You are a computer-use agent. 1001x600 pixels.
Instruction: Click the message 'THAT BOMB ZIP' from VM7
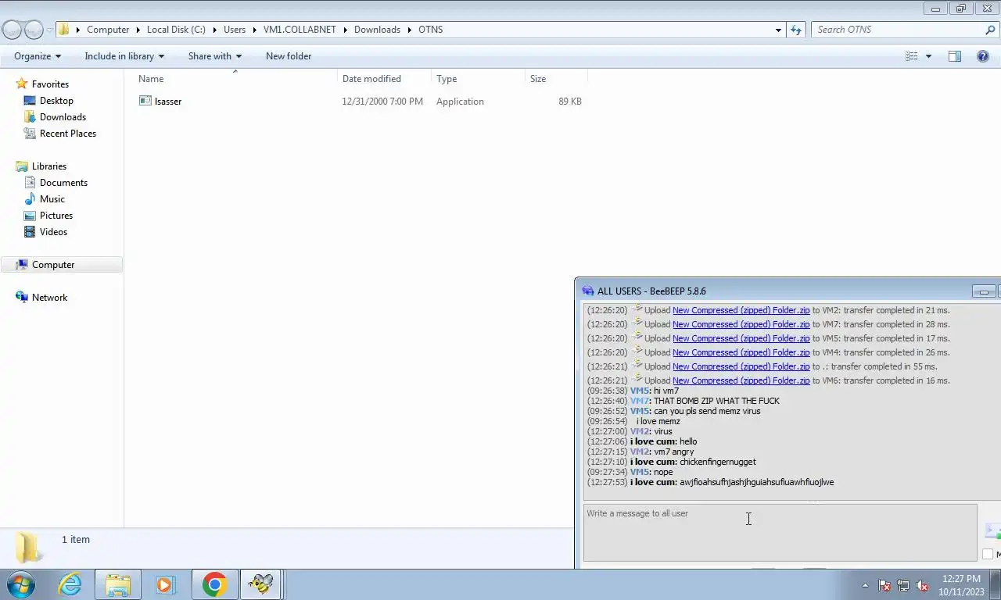[x=716, y=401]
